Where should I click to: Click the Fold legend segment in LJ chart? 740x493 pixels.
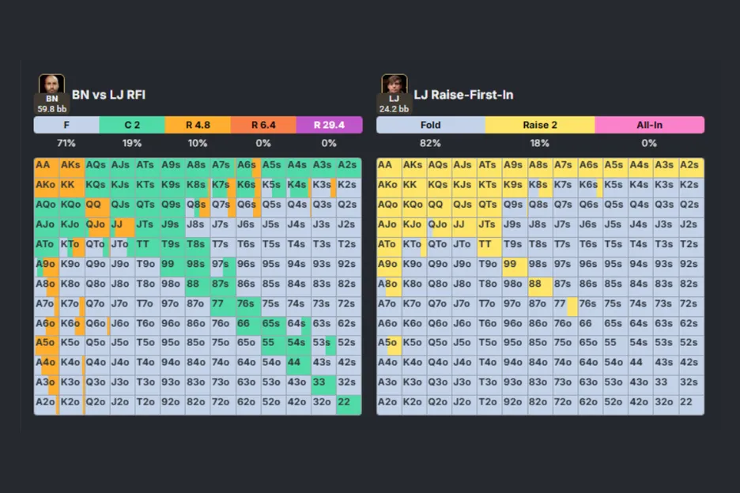430,125
